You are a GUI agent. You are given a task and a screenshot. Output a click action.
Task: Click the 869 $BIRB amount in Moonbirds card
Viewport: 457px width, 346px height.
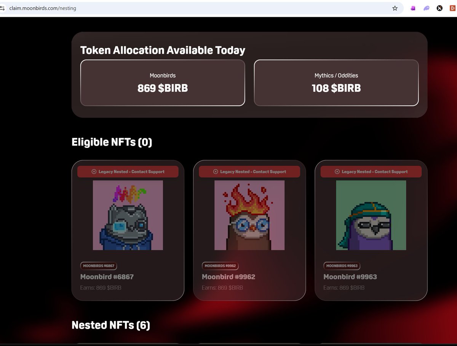(x=163, y=88)
